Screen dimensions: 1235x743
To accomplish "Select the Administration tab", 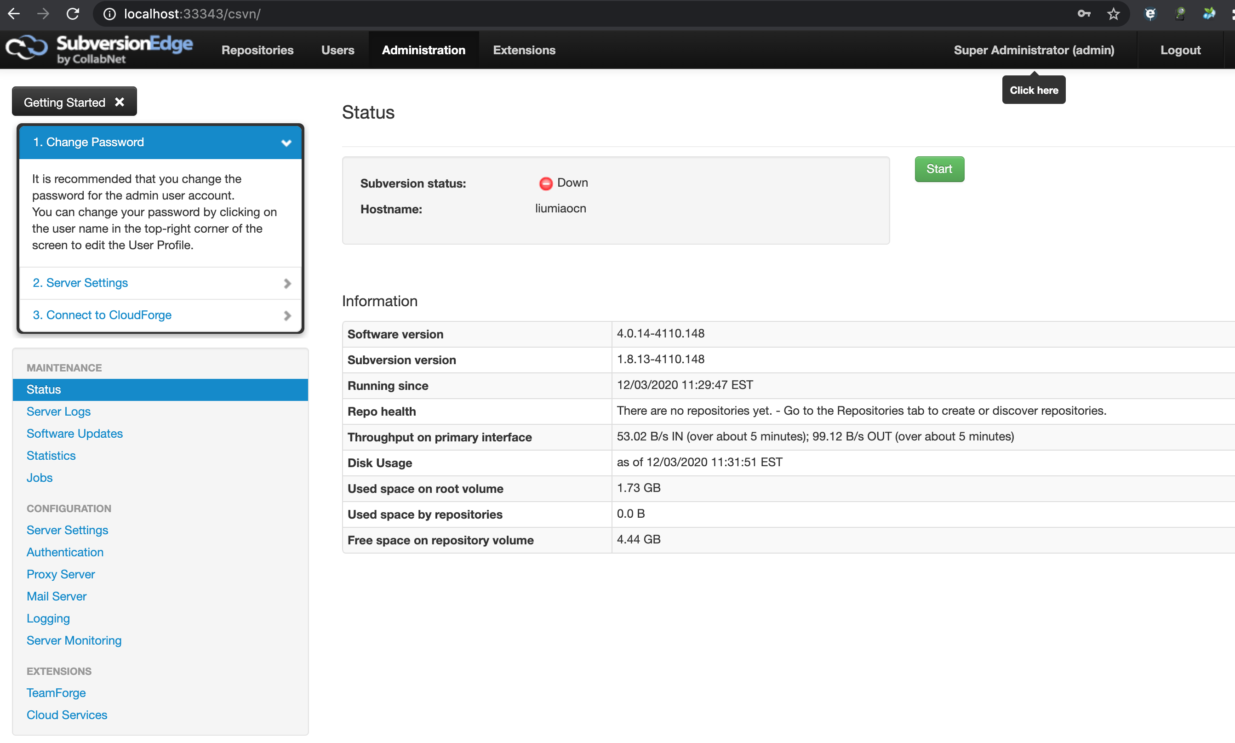I will click(423, 50).
